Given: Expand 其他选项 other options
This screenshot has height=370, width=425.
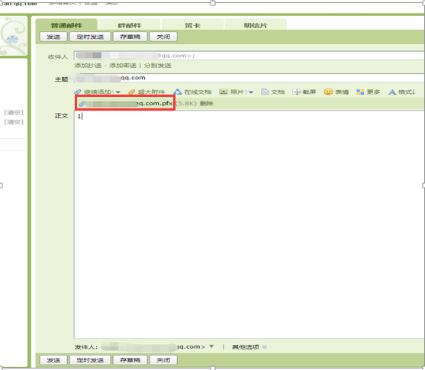Looking at the screenshot, I should point(250,347).
